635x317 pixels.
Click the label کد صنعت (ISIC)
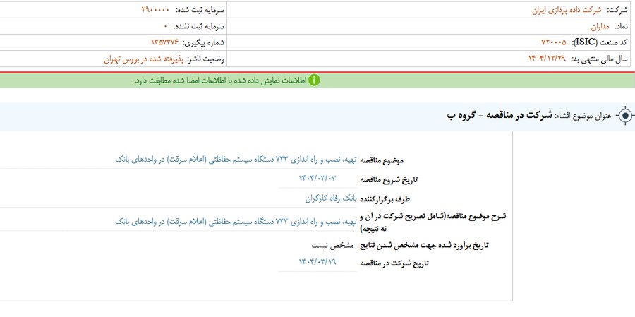(x=599, y=42)
